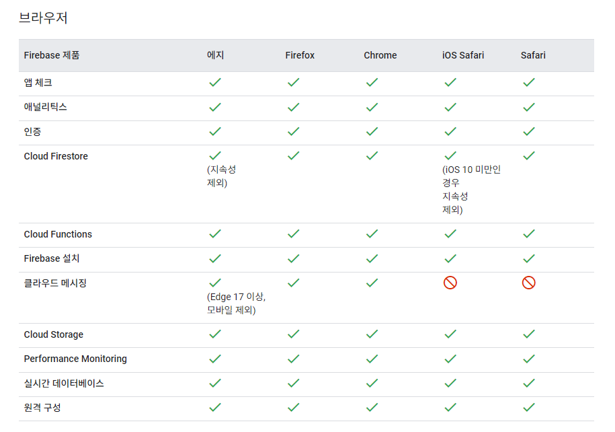Click the 실시간 데이터베이스 Safari checkmark
Viewport: 615px width, 432px height.
pyautogui.click(x=529, y=383)
